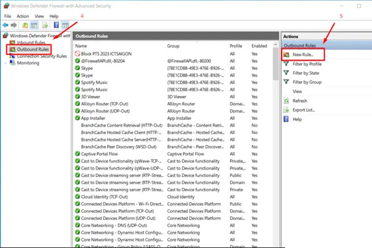Screen dimensions: 372x248
Task: Select Connection Security Rules in the tree
Action: (x=42, y=56)
